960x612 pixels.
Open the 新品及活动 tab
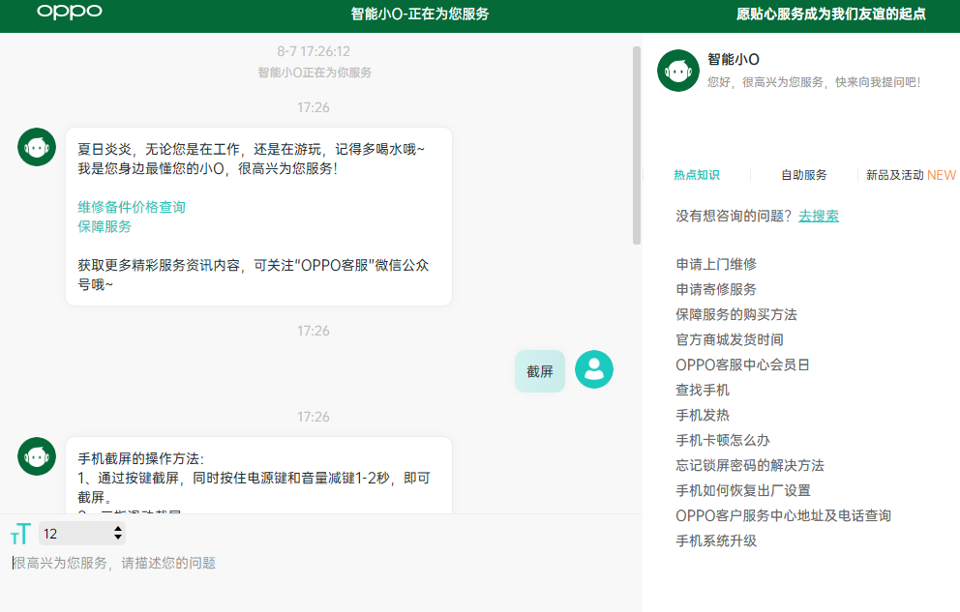(910, 175)
